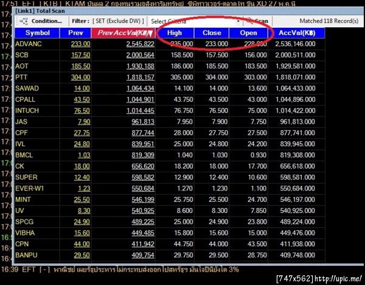365x285 pixels.
Task: Click the SUPER open value 10.600
Action: 257,177
